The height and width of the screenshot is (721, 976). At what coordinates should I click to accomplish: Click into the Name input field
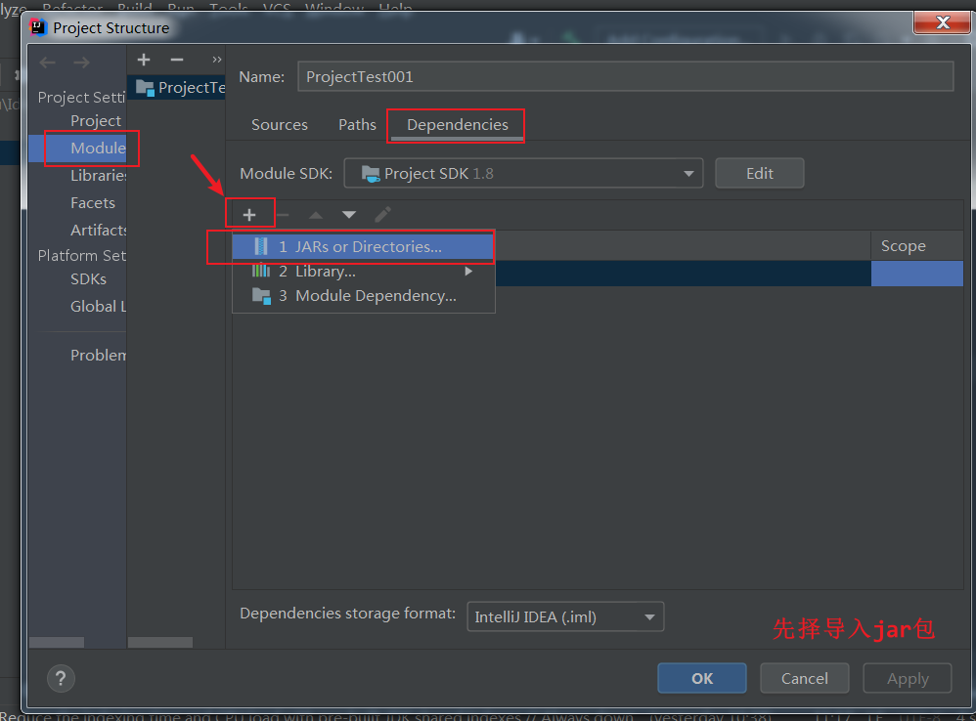tap(626, 76)
